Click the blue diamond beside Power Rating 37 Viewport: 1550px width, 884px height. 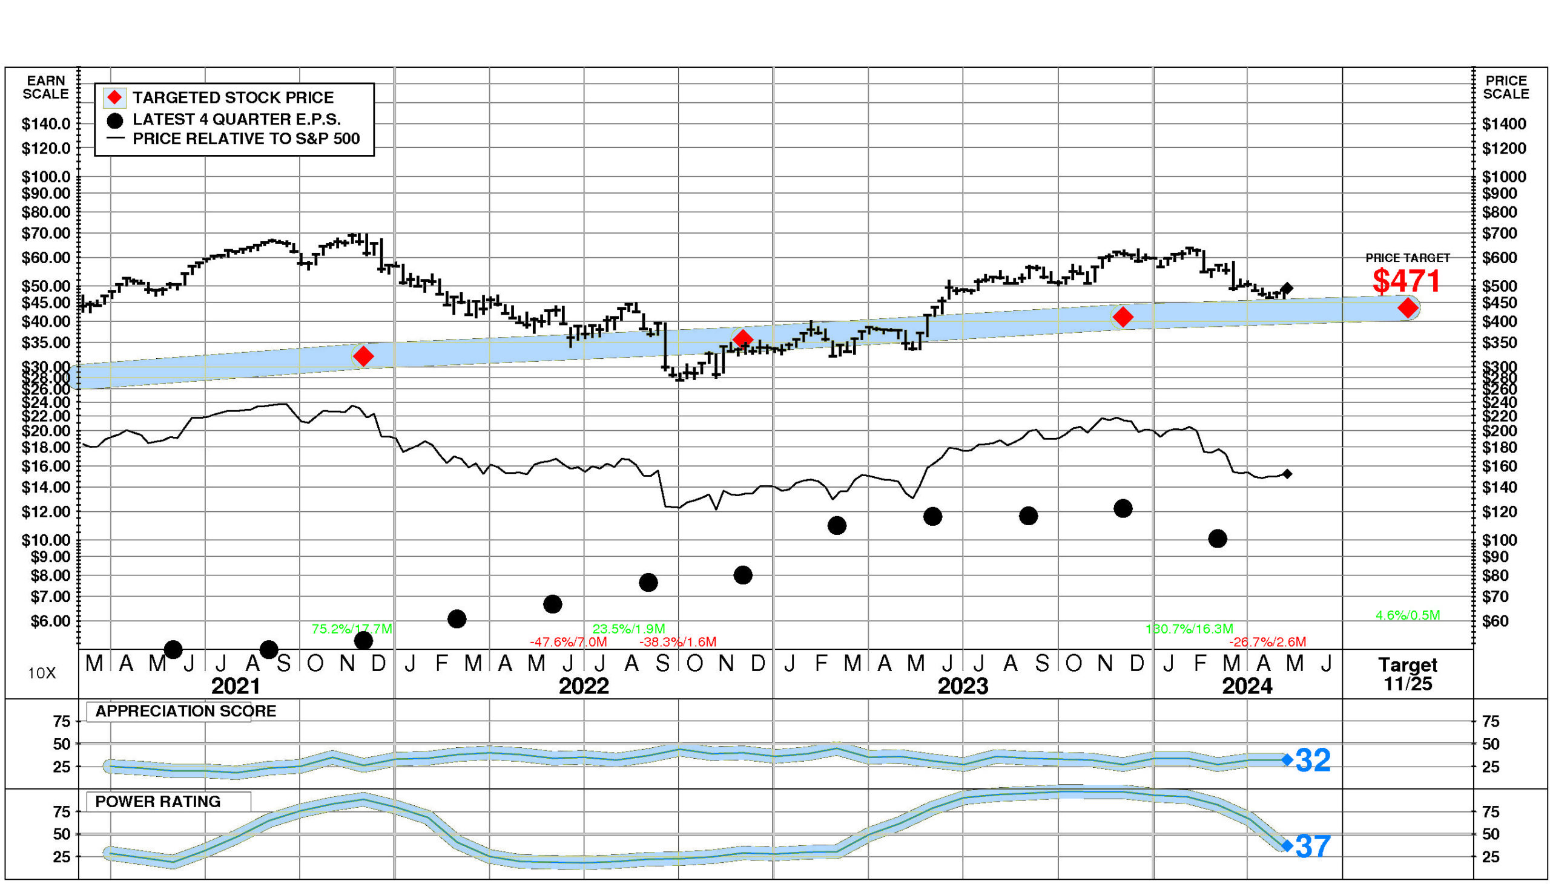click(1287, 845)
